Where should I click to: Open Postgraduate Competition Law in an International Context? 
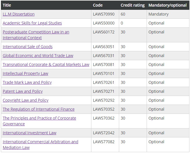[x=36, y=32]
